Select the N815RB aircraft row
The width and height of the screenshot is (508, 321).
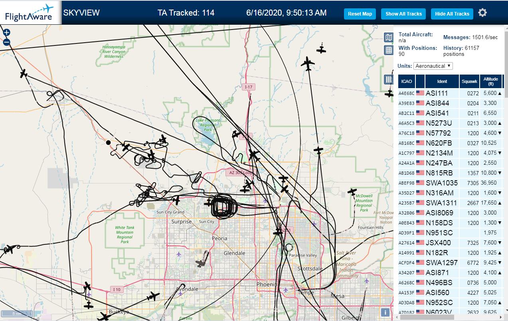pos(451,173)
